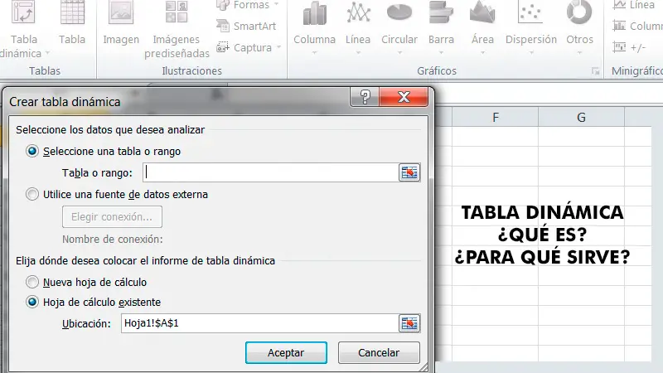Screen dimensions: 663x373
Task: Expand the Tabla dinámica dropdown arrow
Action: 47,53
